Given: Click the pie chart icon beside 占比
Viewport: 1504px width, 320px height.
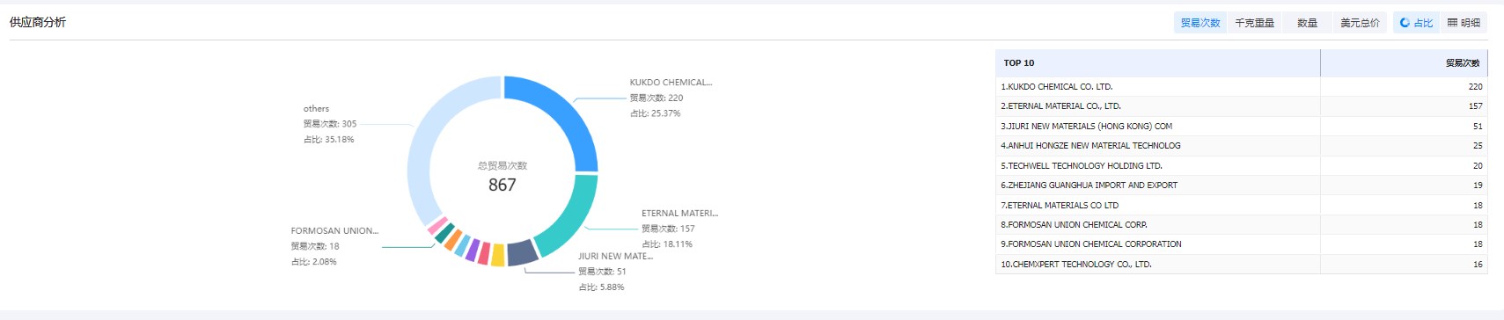Looking at the screenshot, I should (x=1405, y=23).
